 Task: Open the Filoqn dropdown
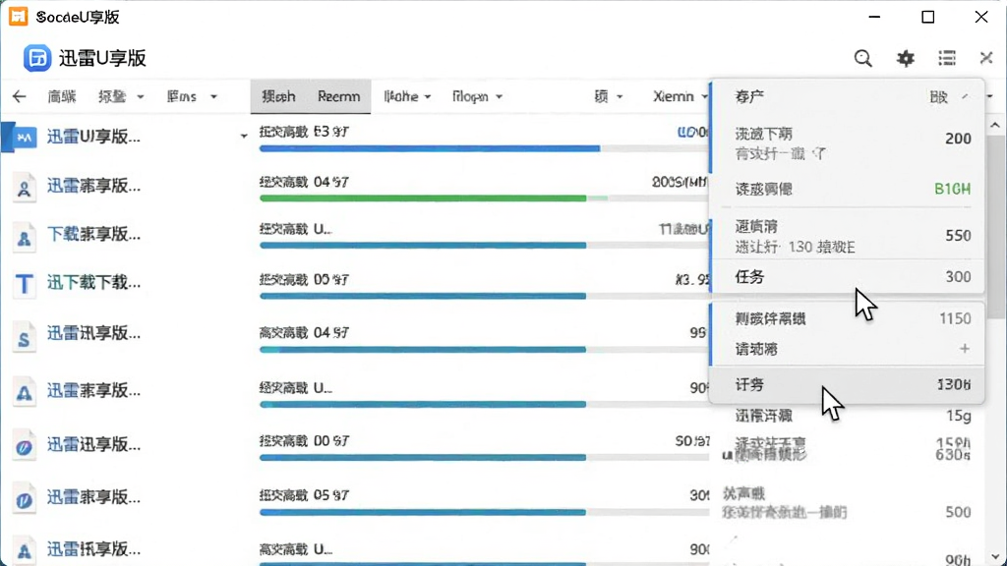click(x=477, y=97)
